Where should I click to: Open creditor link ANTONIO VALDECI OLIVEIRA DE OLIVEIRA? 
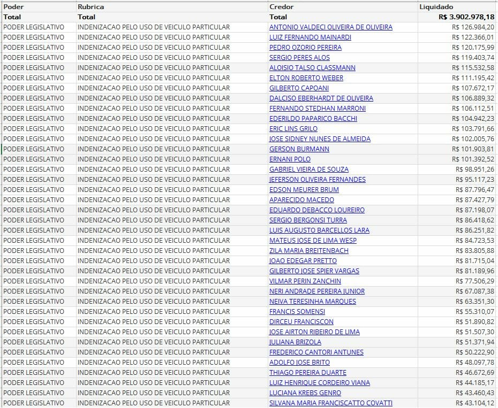click(x=330, y=27)
